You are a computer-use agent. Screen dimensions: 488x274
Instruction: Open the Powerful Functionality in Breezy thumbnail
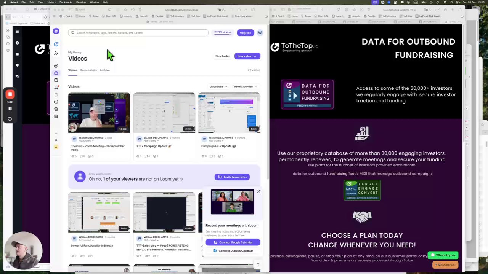point(99,212)
